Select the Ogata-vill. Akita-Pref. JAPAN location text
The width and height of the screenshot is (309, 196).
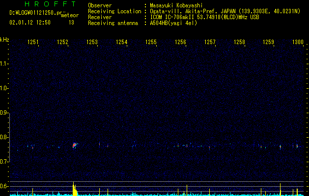point(225,11)
